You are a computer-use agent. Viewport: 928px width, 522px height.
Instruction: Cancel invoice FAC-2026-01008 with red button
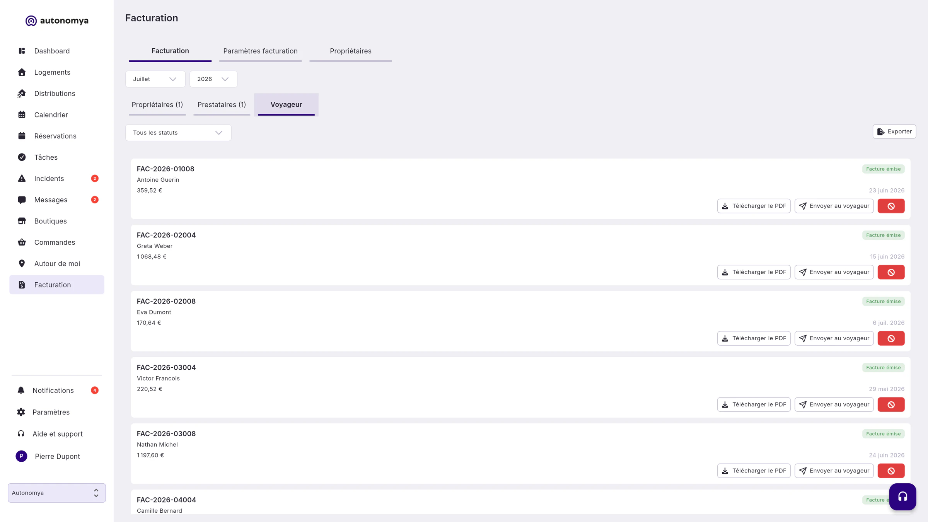(891, 206)
